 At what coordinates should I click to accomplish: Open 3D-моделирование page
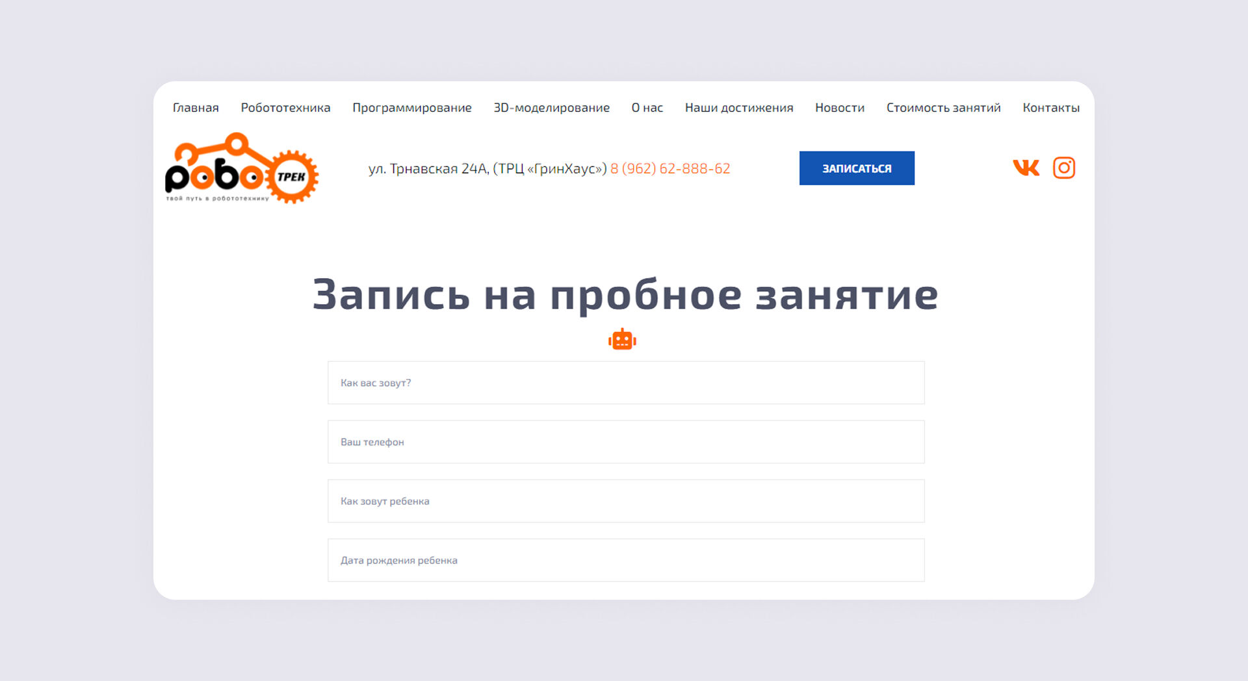click(x=551, y=108)
